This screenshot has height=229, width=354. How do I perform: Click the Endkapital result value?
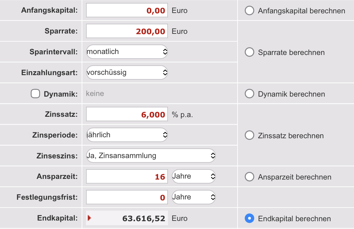[144, 218]
